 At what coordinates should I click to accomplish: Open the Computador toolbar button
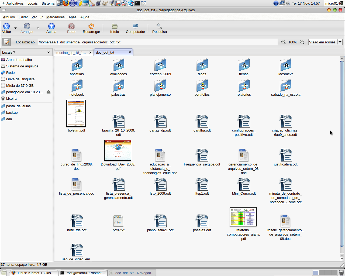coord(135,28)
